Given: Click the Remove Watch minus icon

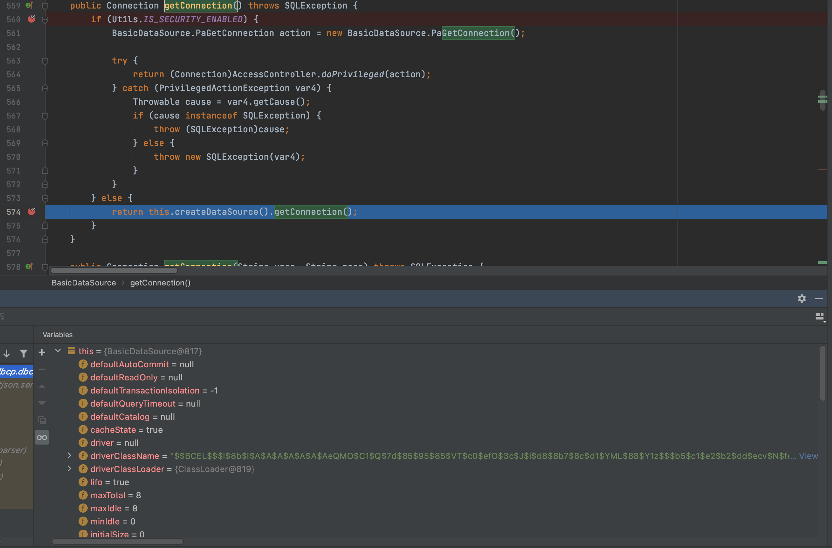Looking at the screenshot, I should [x=42, y=369].
